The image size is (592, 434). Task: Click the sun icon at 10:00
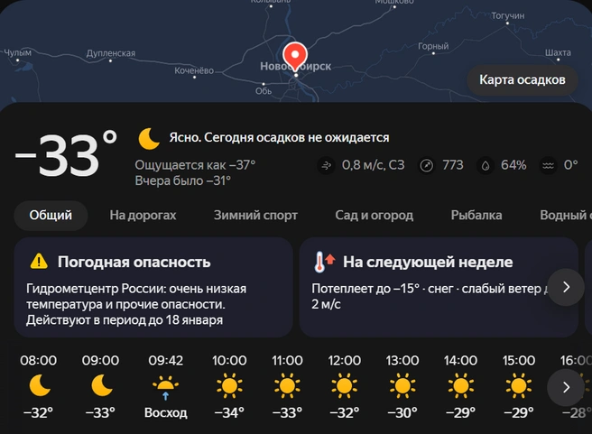click(x=229, y=385)
